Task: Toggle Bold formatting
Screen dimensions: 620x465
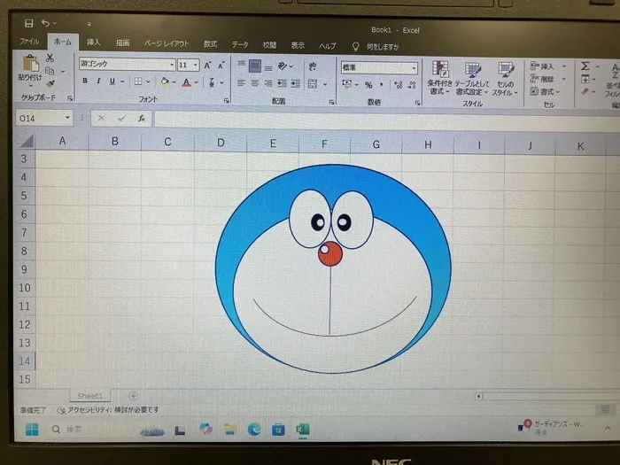Action: (85, 81)
